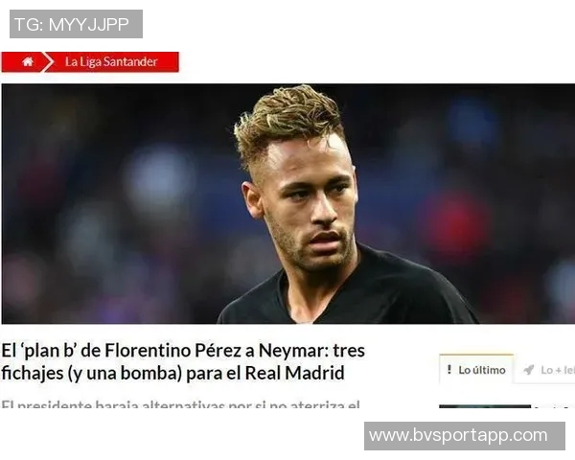This screenshot has height=460, width=575.
Task: Click the home icon in the breadcrumb
Action: 28,61
